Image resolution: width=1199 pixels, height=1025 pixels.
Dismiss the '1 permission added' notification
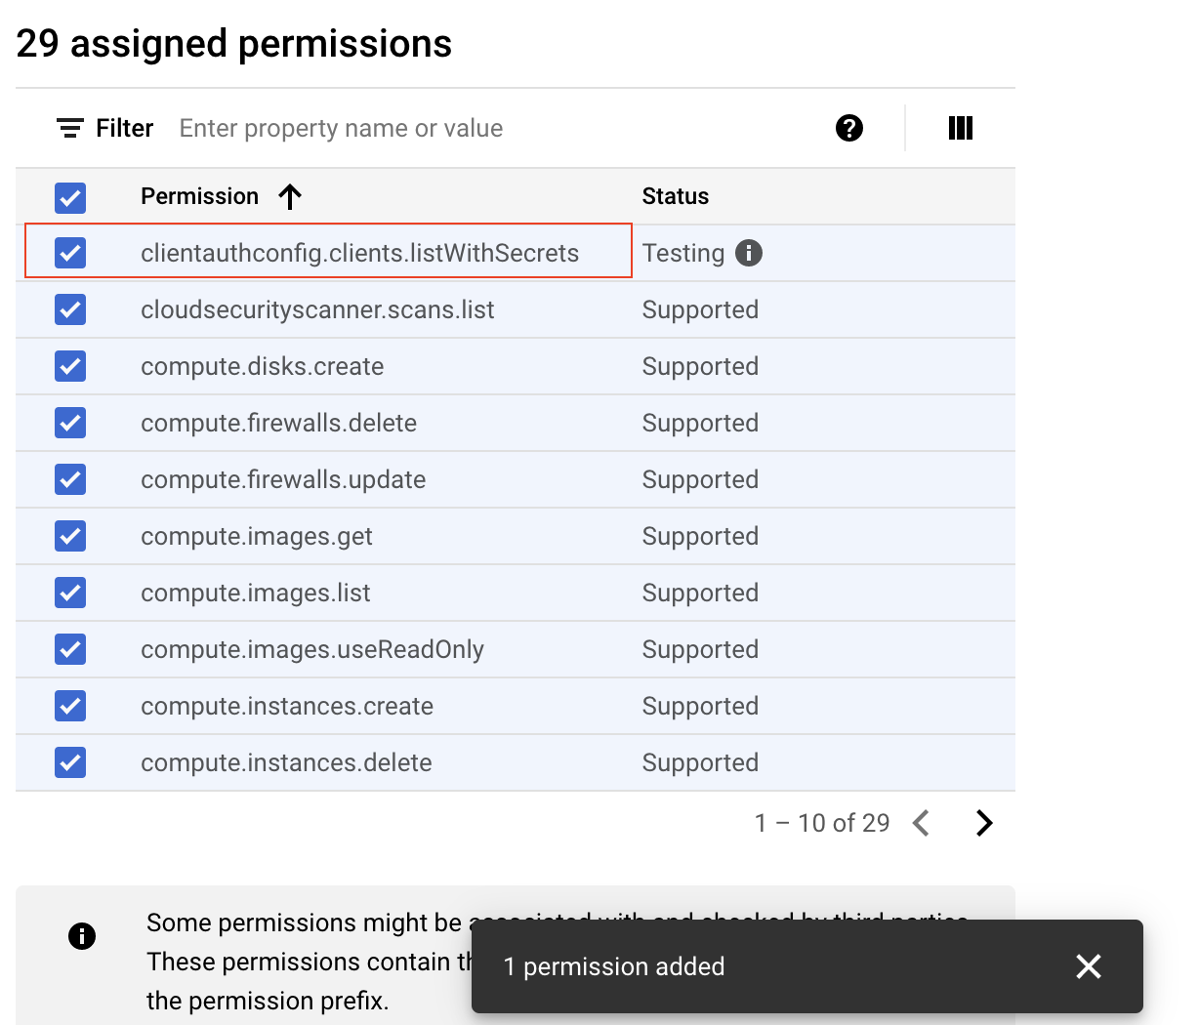pyautogui.click(x=1088, y=966)
